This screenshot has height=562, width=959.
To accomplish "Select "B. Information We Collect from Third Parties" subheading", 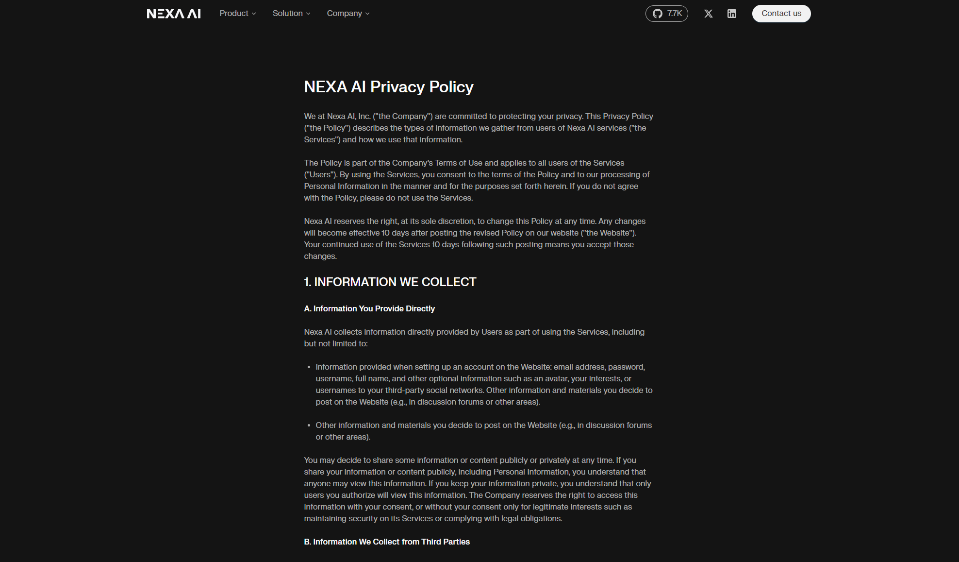I will 386,542.
